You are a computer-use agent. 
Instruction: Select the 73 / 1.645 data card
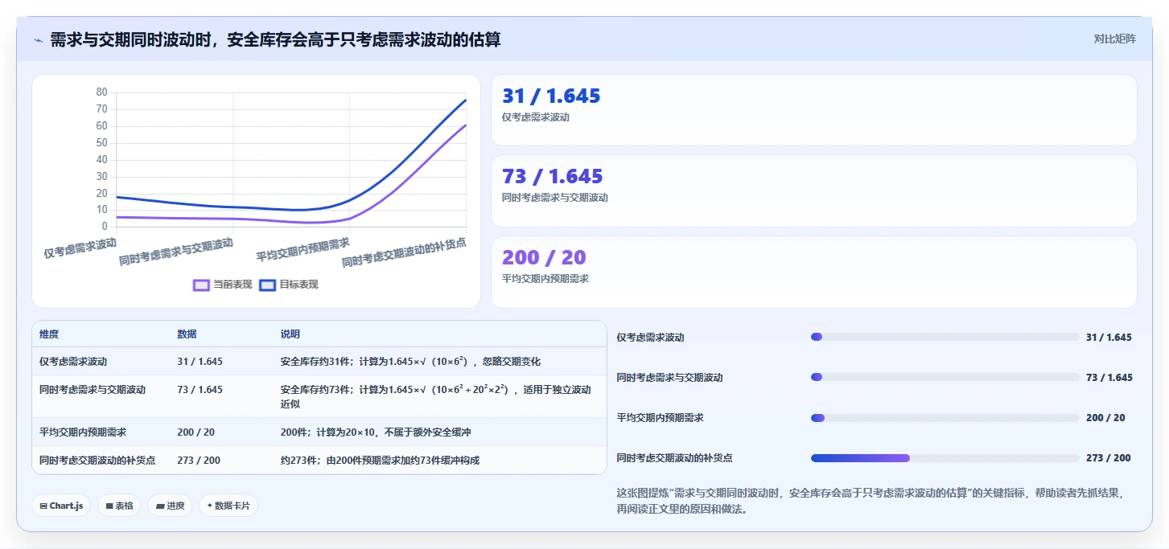813,191
